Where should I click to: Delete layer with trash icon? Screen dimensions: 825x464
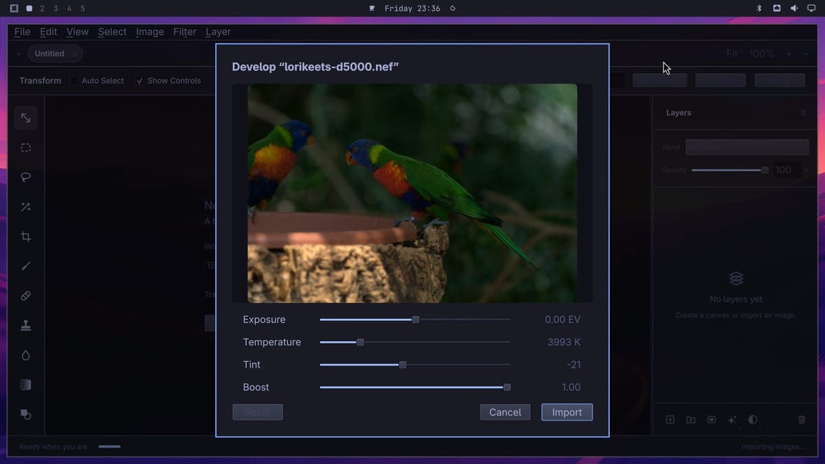click(x=802, y=419)
